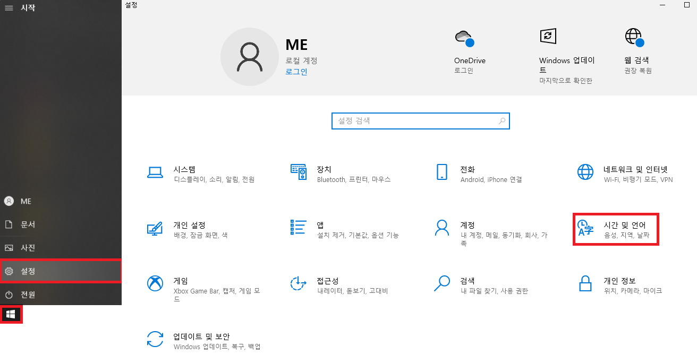
Task: Click the '내 파일 찾기, 사용 권한' description
Action: coord(494,291)
